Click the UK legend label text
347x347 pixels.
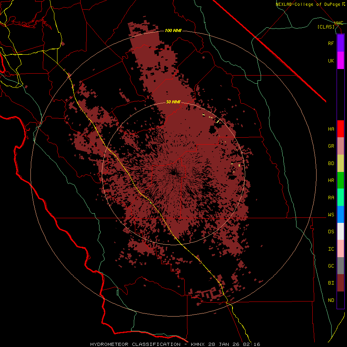click(331, 61)
